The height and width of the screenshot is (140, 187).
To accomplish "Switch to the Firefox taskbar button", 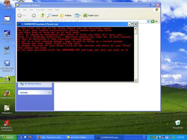I will pos(50,137).
